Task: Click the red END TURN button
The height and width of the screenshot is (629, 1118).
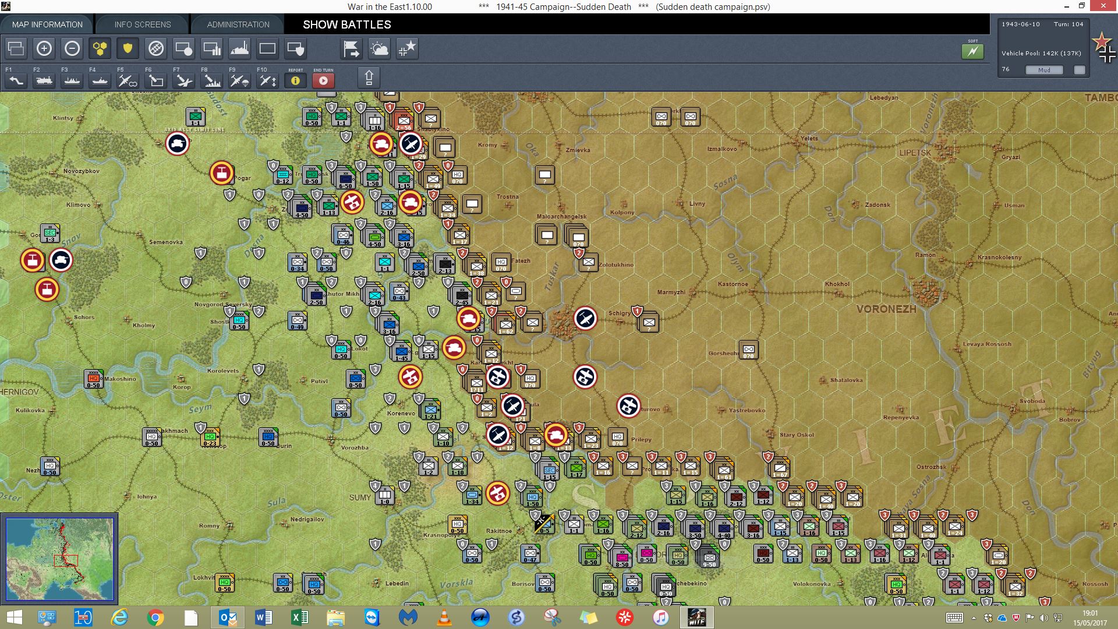Action: [x=324, y=80]
